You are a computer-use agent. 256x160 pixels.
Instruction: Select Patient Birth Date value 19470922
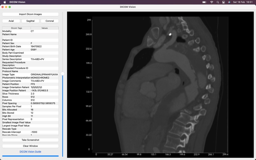coord(36,46)
